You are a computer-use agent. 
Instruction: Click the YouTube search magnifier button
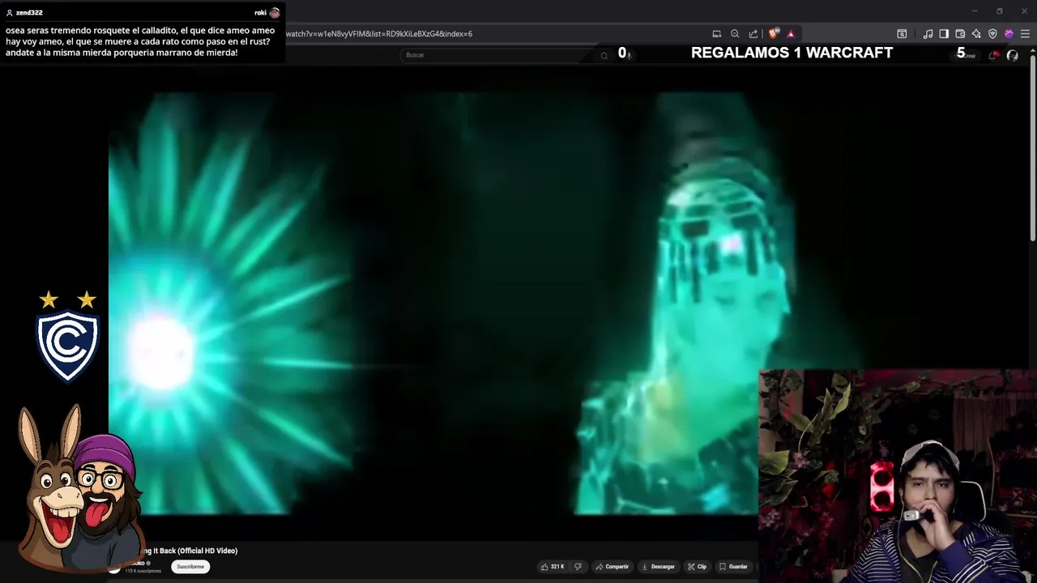[604, 55]
